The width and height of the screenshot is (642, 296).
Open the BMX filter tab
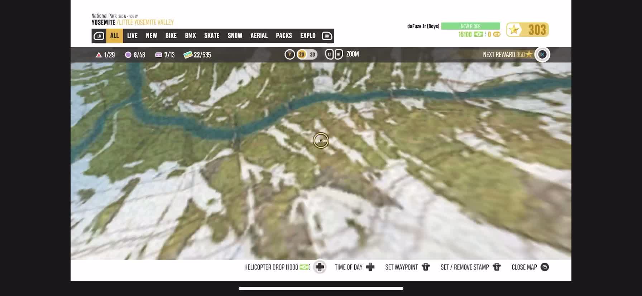point(190,36)
